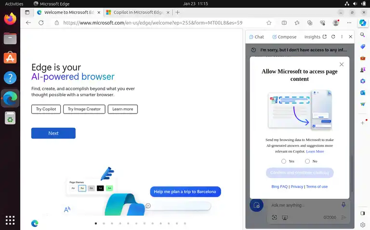Open the profile avatar
Screen dimensions: 370x230
336,23
